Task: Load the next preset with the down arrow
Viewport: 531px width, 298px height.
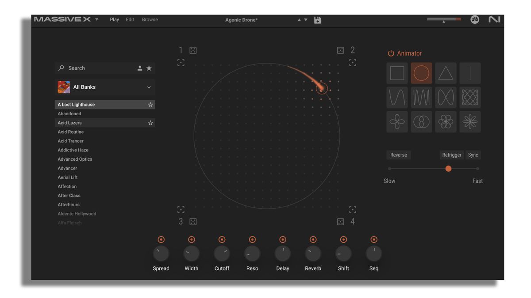Action: (x=305, y=20)
